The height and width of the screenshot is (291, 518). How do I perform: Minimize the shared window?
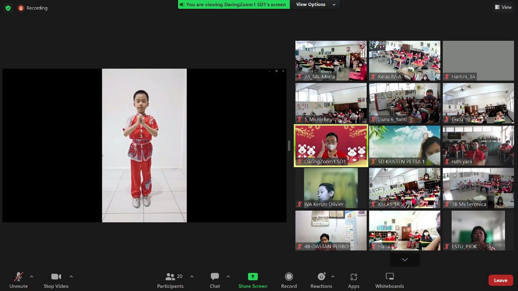[269, 71]
